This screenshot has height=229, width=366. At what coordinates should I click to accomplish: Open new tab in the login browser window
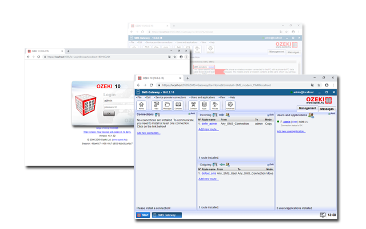(68, 51)
